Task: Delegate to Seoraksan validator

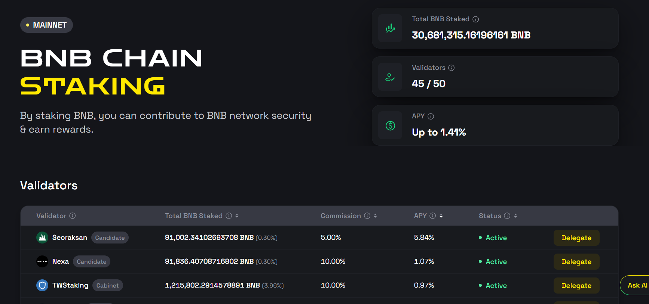Action: (x=576, y=238)
